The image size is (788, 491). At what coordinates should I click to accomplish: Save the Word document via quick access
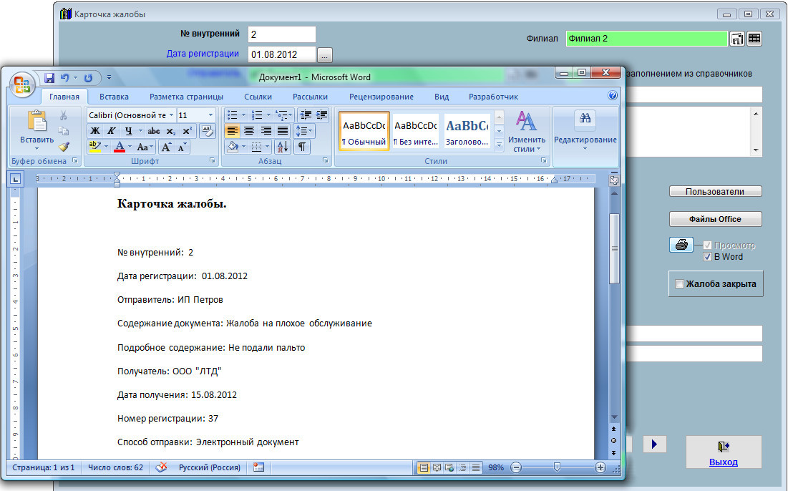coord(49,78)
